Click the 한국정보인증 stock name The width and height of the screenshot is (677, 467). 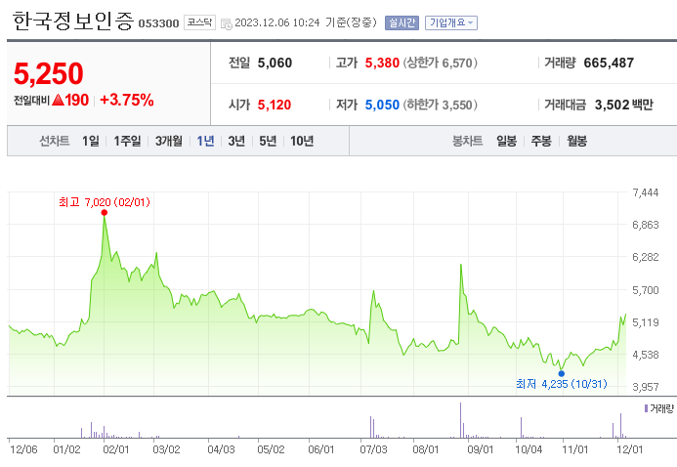click(x=73, y=21)
